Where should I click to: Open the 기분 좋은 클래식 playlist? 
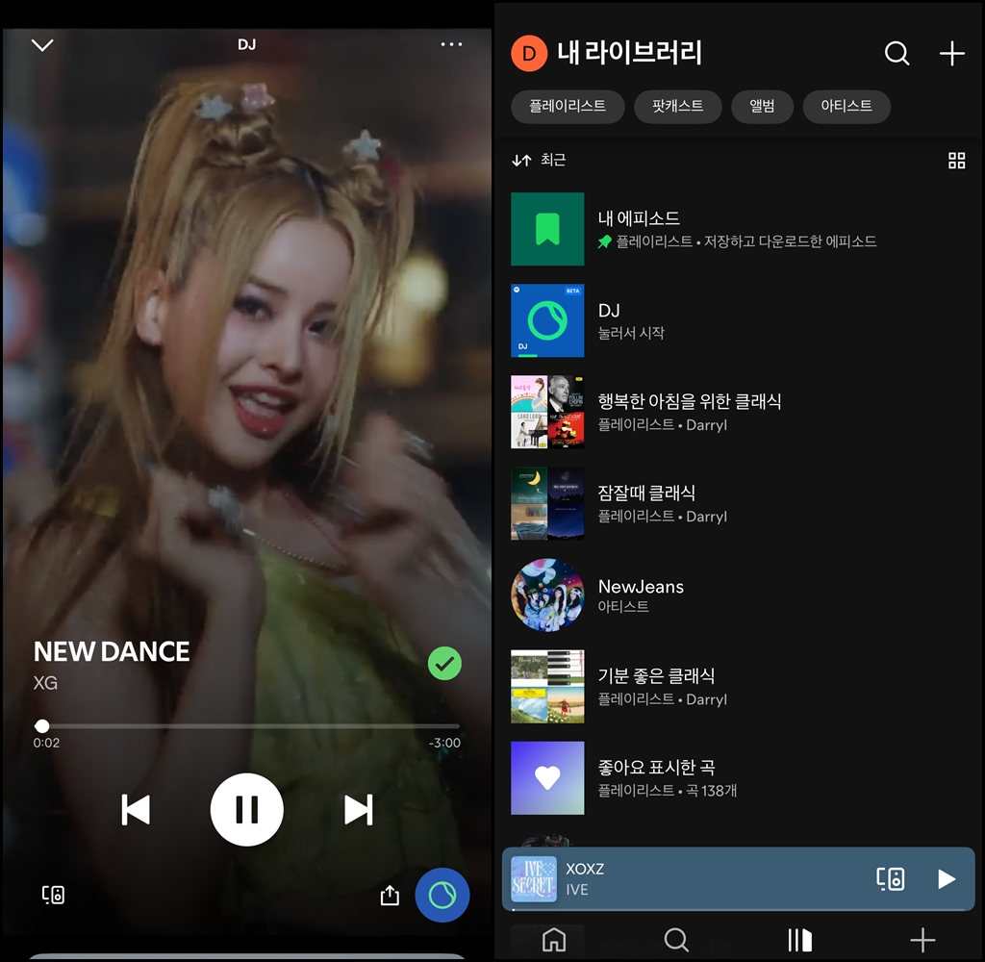(738, 686)
